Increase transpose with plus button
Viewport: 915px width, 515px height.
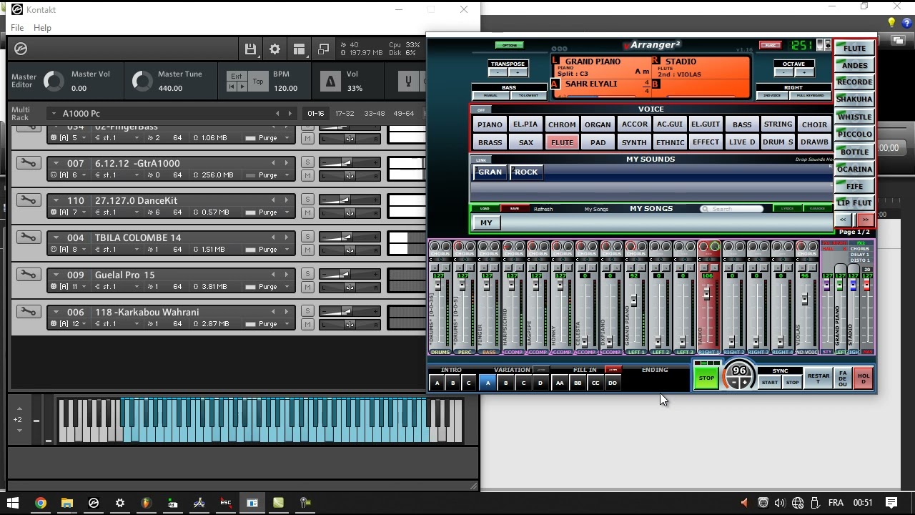pyautogui.click(x=517, y=72)
